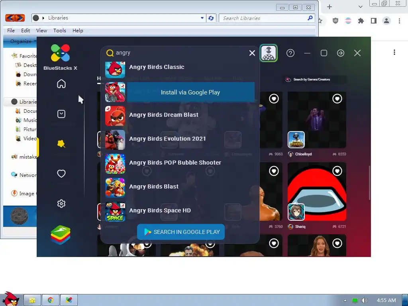Open the Help menu in Explorer
The image size is (408, 306).
[78, 30]
